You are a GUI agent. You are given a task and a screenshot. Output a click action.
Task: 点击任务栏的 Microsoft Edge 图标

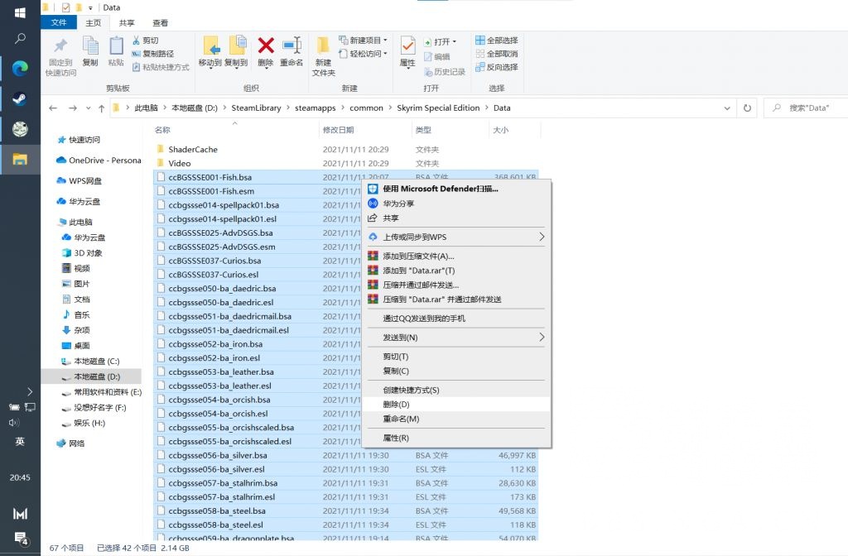coord(20,69)
